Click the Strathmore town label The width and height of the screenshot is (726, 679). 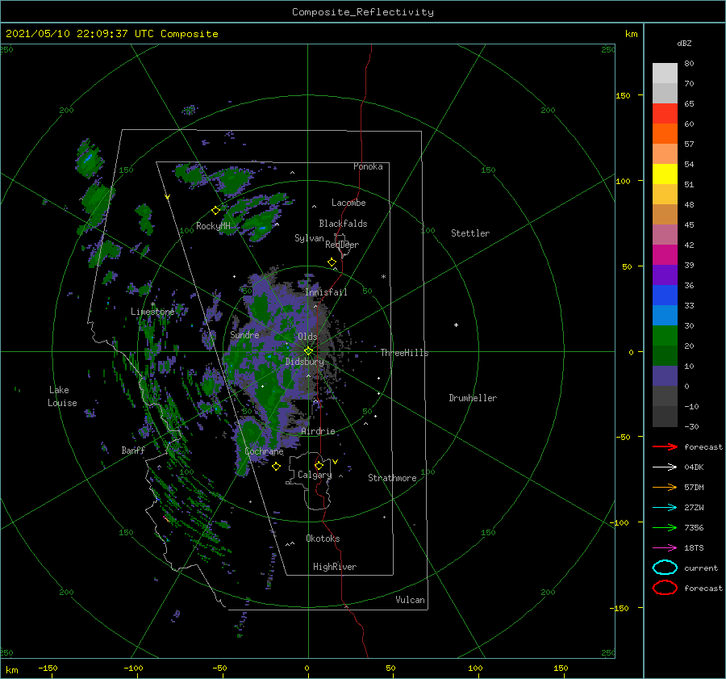click(392, 478)
